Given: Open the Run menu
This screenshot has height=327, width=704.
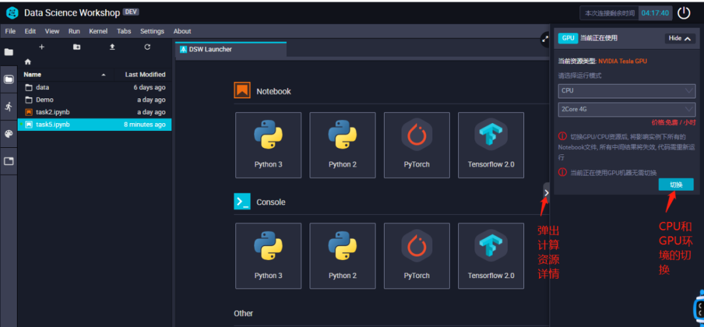Looking at the screenshot, I should point(74,31).
